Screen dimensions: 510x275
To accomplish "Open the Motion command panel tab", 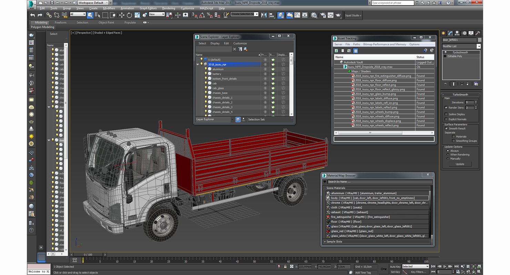I will pos(464,33).
